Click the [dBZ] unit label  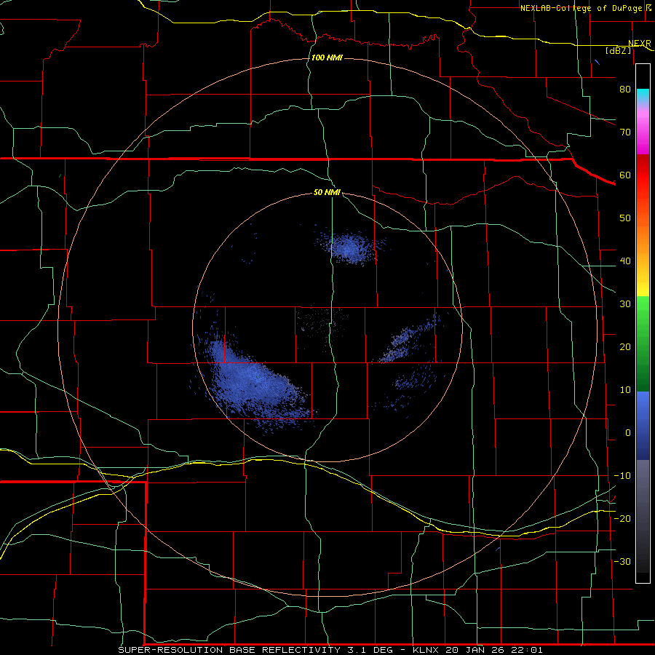[618, 50]
